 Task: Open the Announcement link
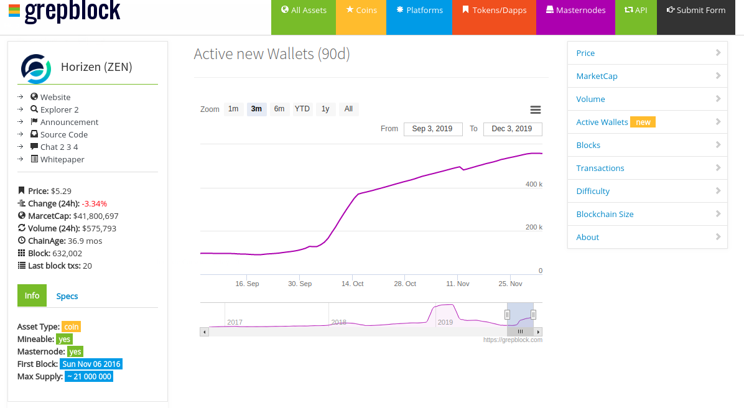click(x=69, y=122)
